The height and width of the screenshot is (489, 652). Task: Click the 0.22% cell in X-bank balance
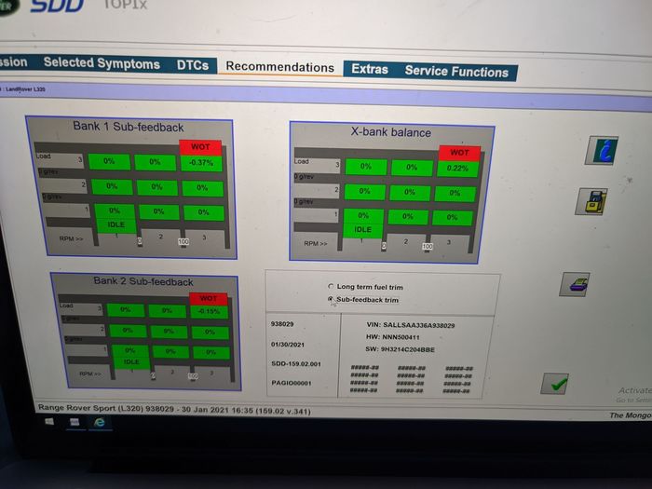pyautogui.click(x=457, y=169)
